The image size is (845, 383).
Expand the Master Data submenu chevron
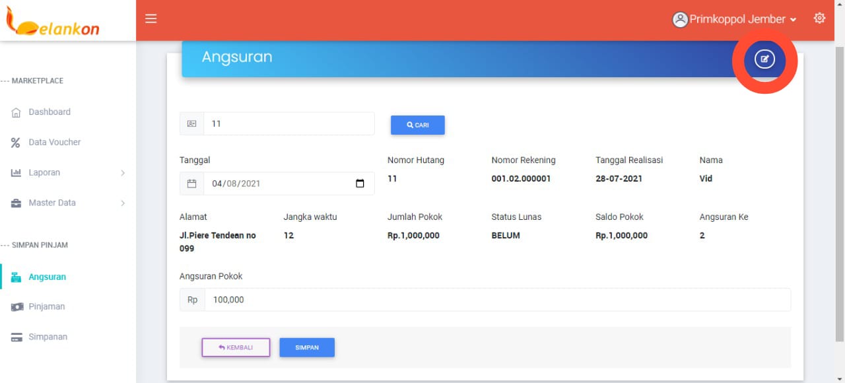[123, 203]
